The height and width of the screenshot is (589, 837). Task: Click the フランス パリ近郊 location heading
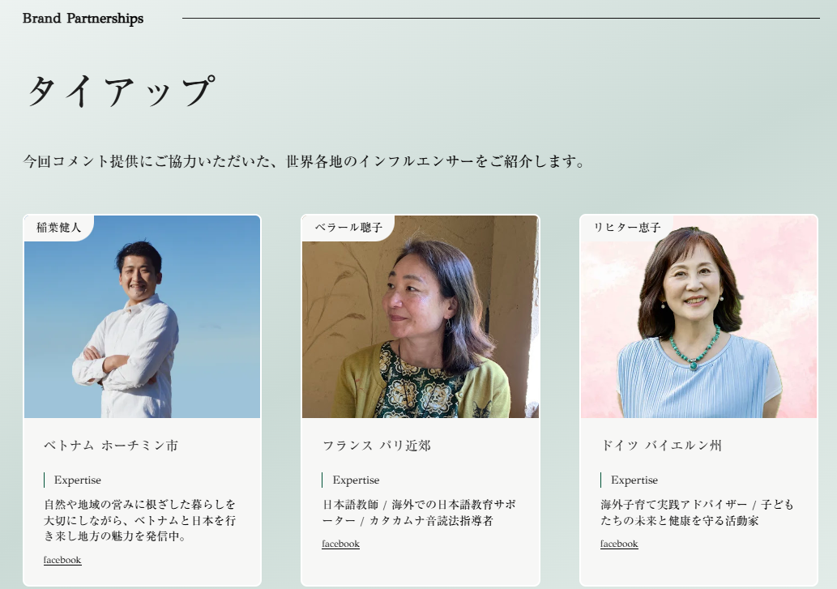click(x=376, y=446)
